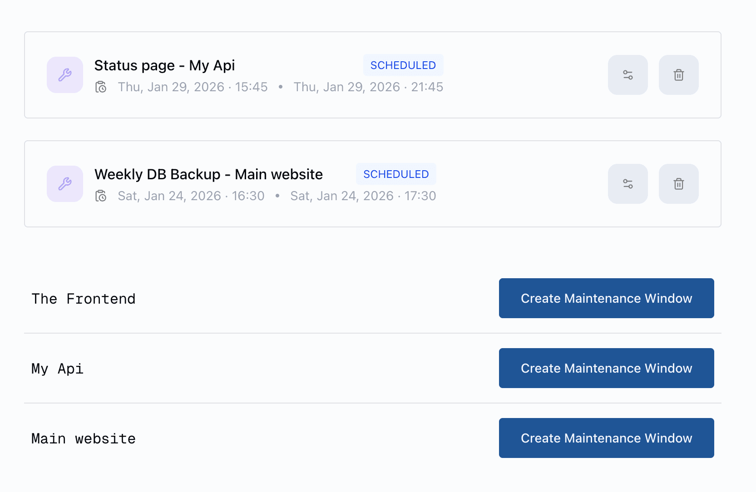756x492 pixels.
Task: Click the Jan 29 end time 21:45 text
Action: pos(368,87)
